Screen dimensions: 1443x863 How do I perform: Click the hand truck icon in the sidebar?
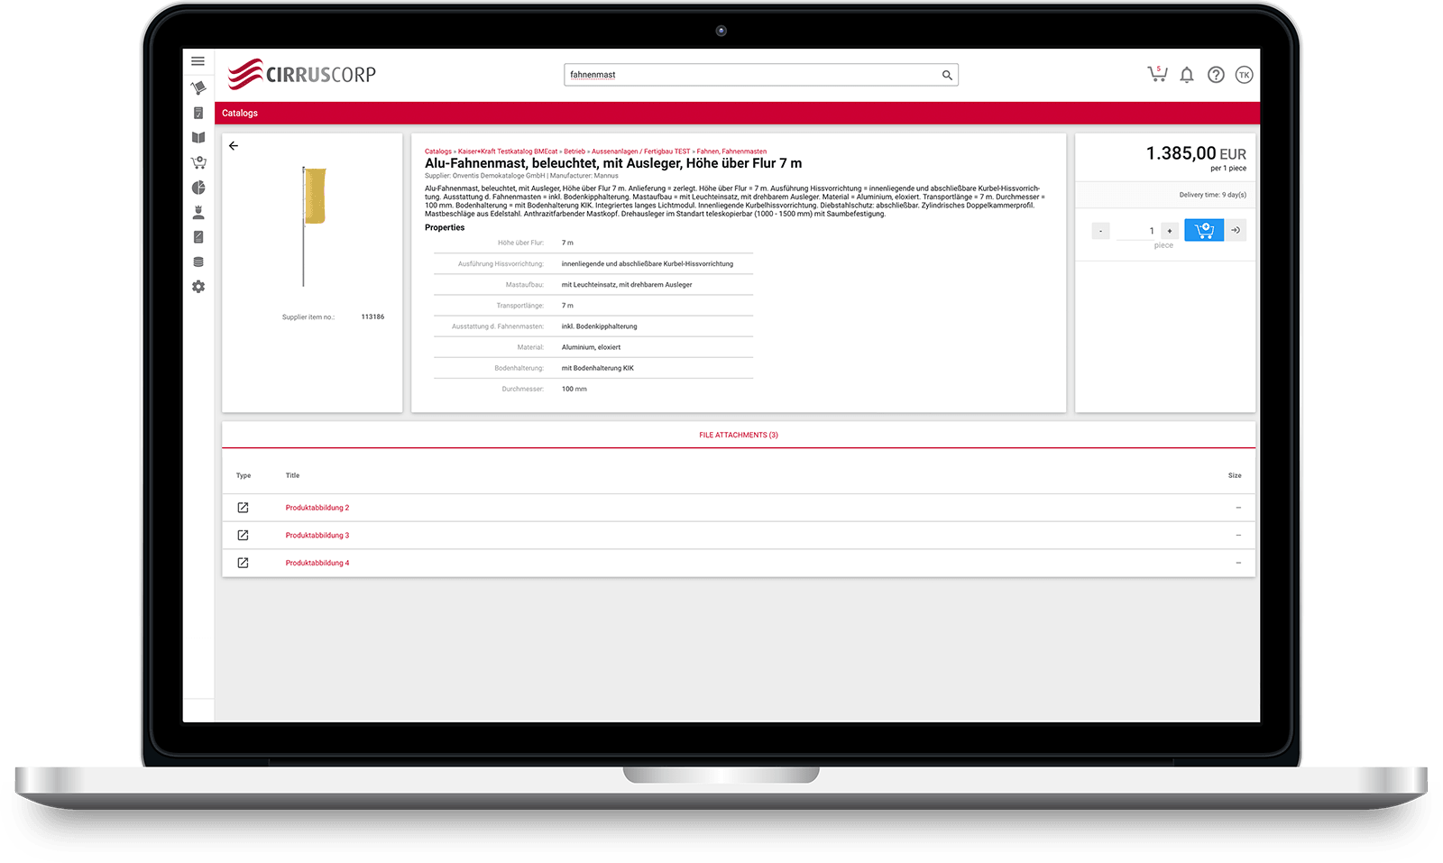pos(198,88)
